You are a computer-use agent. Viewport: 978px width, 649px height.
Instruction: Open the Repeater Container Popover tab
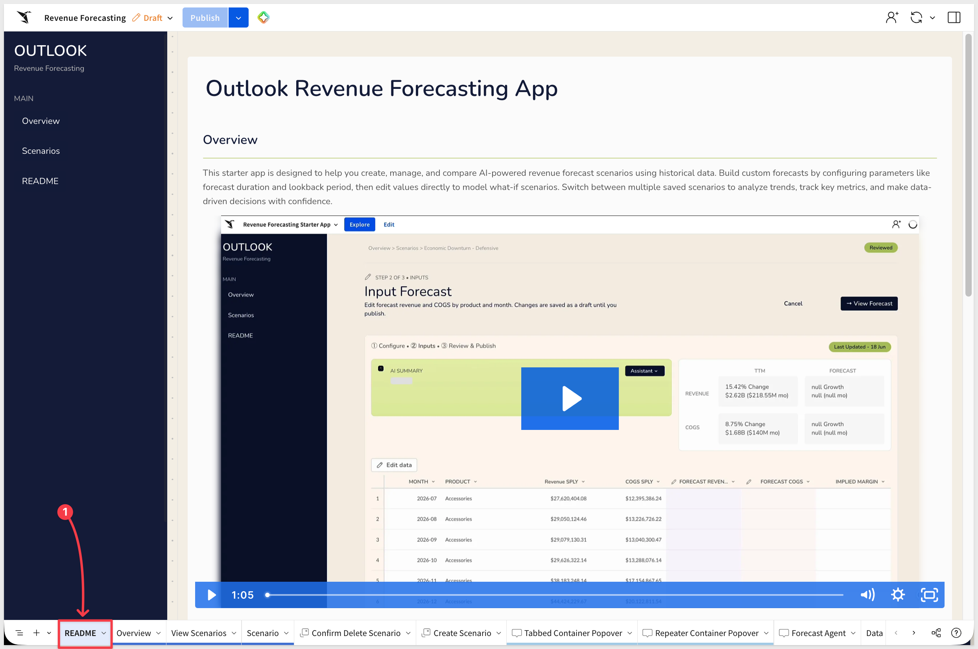click(707, 633)
